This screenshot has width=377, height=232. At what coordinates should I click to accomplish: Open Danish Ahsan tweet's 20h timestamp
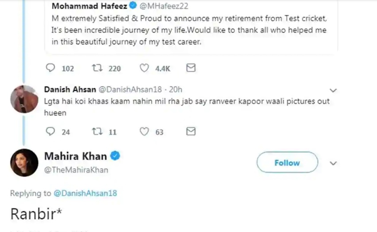176,89
